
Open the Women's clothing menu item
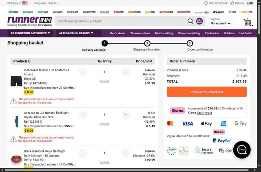click(x=189, y=33)
